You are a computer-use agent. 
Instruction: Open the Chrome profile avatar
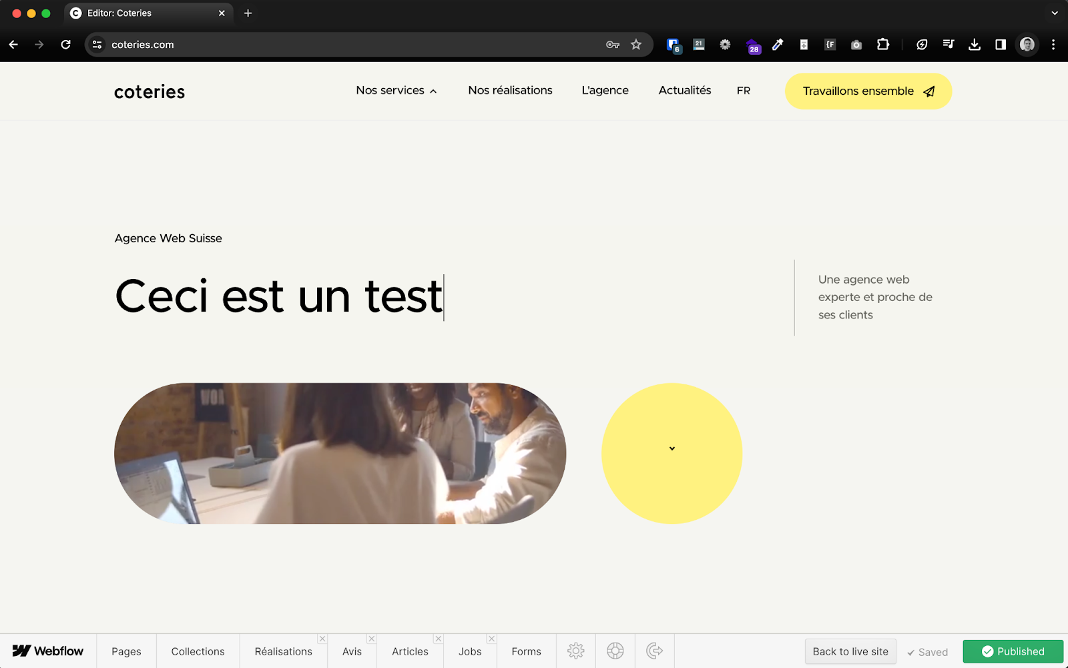click(1027, 45)
